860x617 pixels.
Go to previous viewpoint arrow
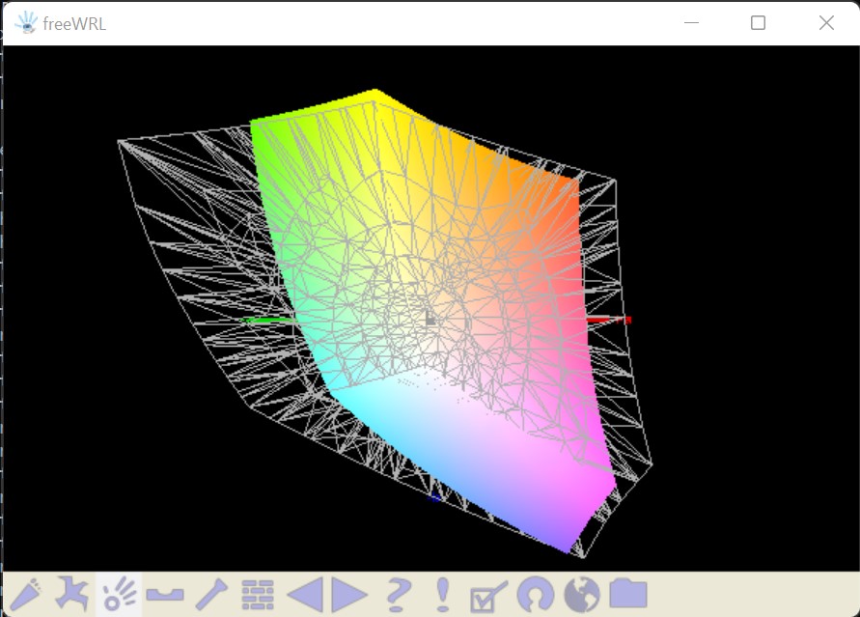pos(305,595)
